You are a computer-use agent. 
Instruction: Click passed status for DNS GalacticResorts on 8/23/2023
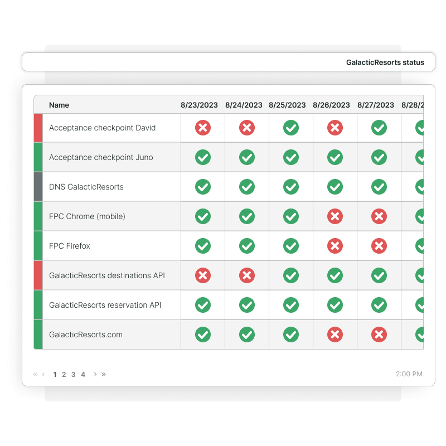pyautogui.click(x=203, y=187)
